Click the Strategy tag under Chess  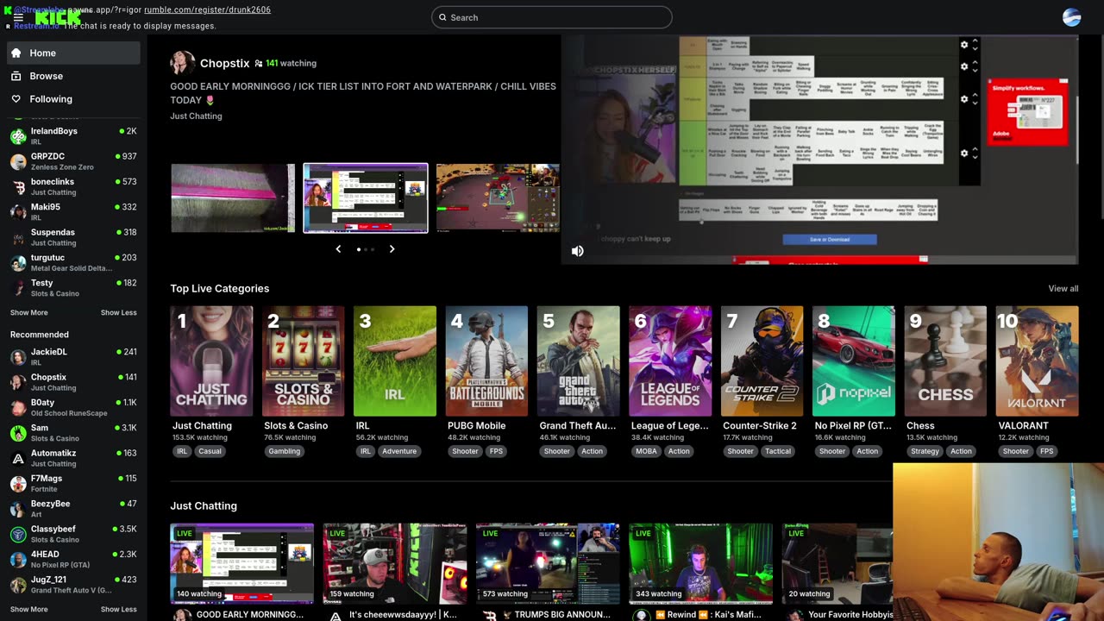925,451
